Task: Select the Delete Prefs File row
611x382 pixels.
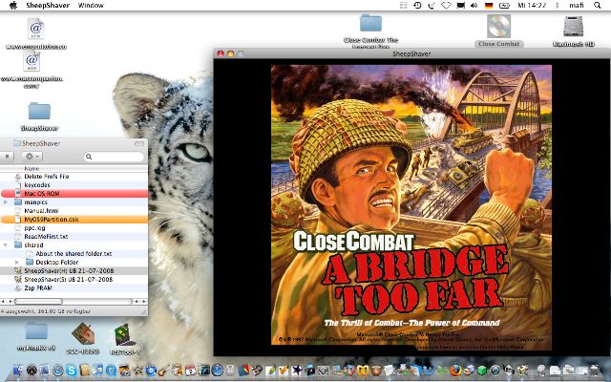Action: click(x=74, y=176)
